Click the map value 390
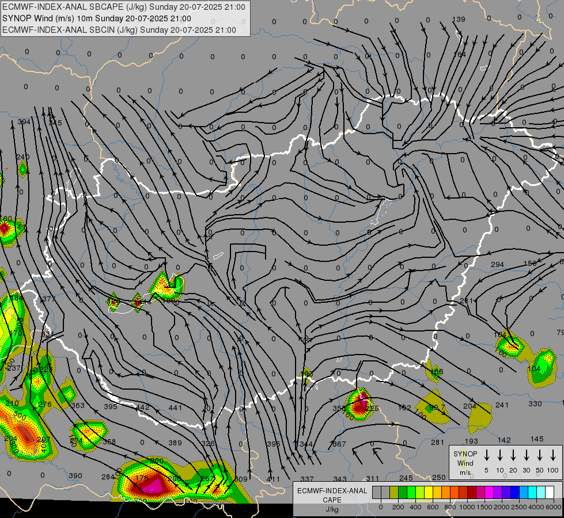564x518 pixels. click(x=75, y=475)
